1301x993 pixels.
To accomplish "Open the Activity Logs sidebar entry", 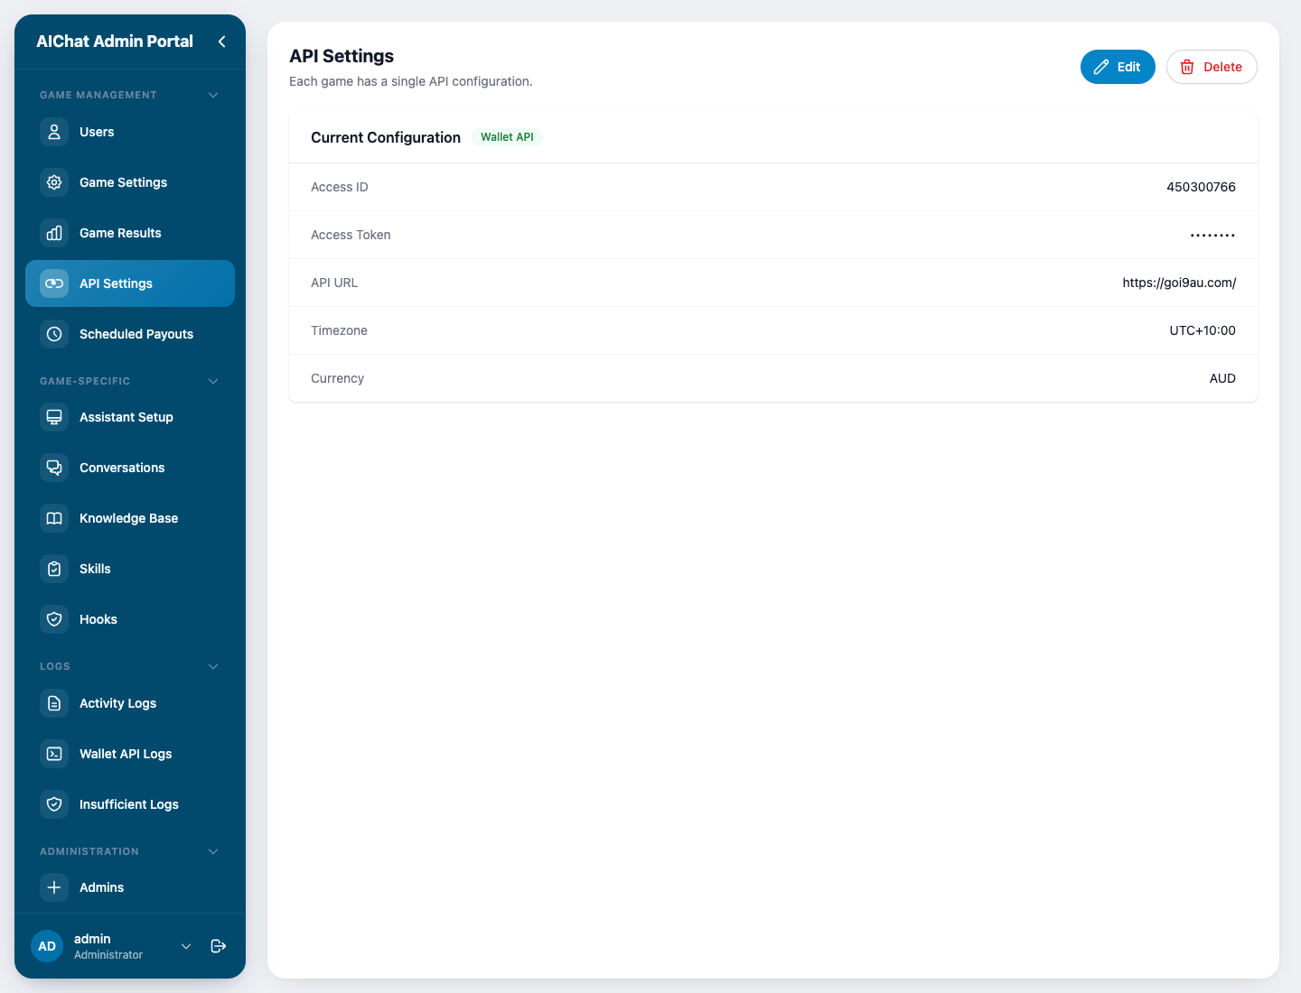I will [x=130, y=703].
